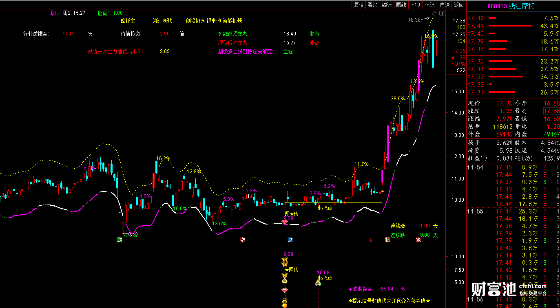Click the 准备 status text

(x=314, y=43)
